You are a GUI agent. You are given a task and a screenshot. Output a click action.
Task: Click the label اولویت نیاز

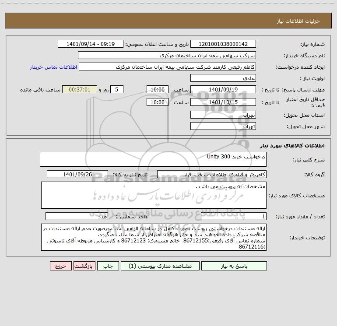point(312,78)
